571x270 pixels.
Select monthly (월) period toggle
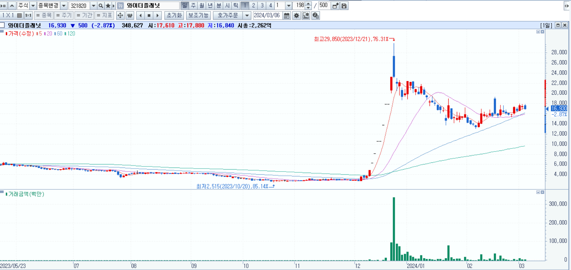(202, 6)
